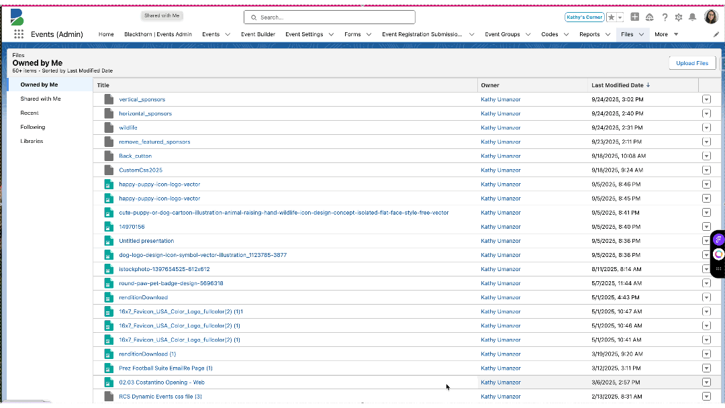Select Shared with Me in sidebar
This screenshot has width=725, height=408.
40,99
